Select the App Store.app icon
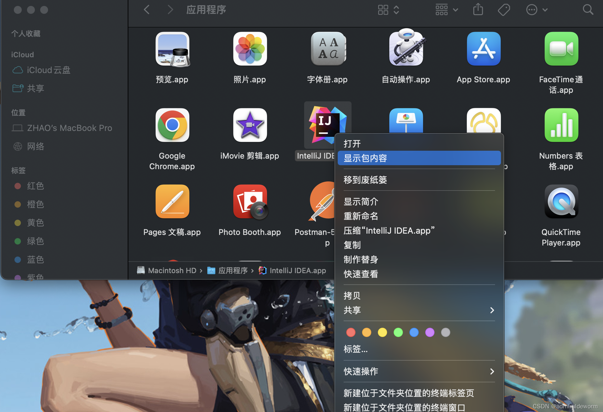603x412 pixels. tap(484, 49)
